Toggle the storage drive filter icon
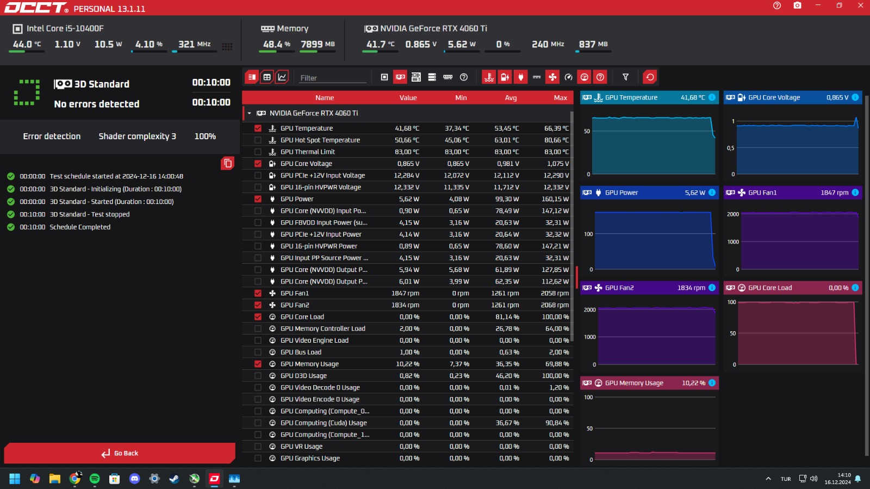The height and width of the screenshot is (489, 870). tap(432, 77)
